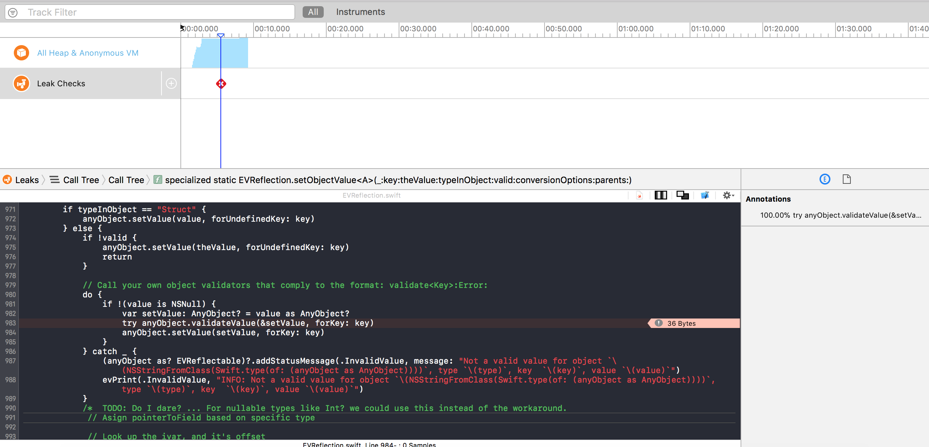Expand the Call Tree breadcrumb list
929x447 pixels.
tap(54, 179)
